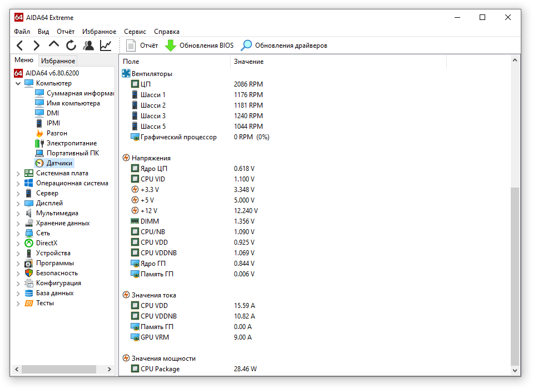Image resolution: width=533 pixels, height=389 pixels.
Task: Click the Операционная система Windows icon
Action: point(28,183)
